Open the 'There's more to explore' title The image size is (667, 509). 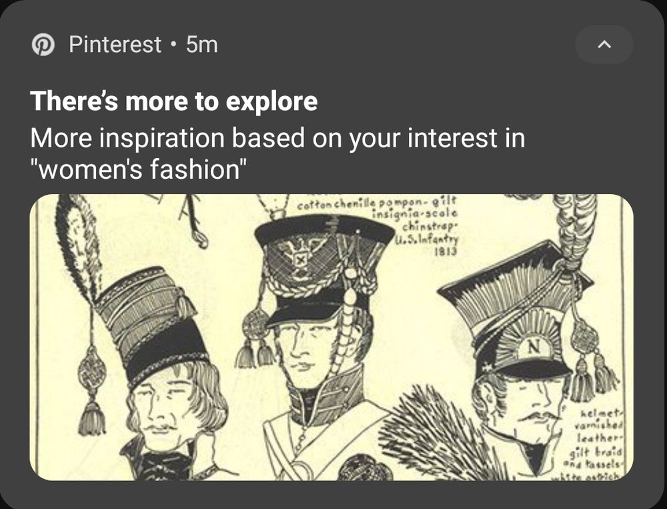(x=174, y=101)
